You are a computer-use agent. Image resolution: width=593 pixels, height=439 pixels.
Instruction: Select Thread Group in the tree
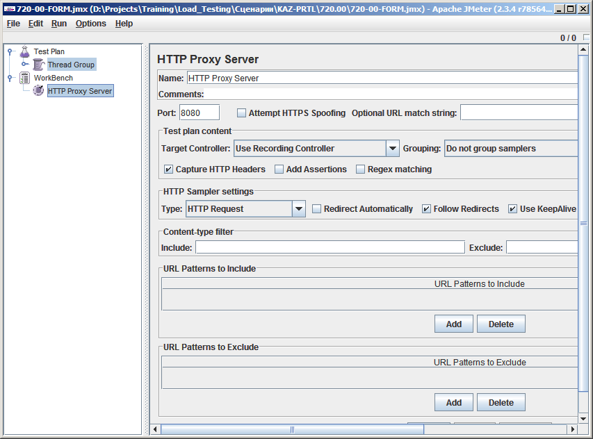(71, 65)
